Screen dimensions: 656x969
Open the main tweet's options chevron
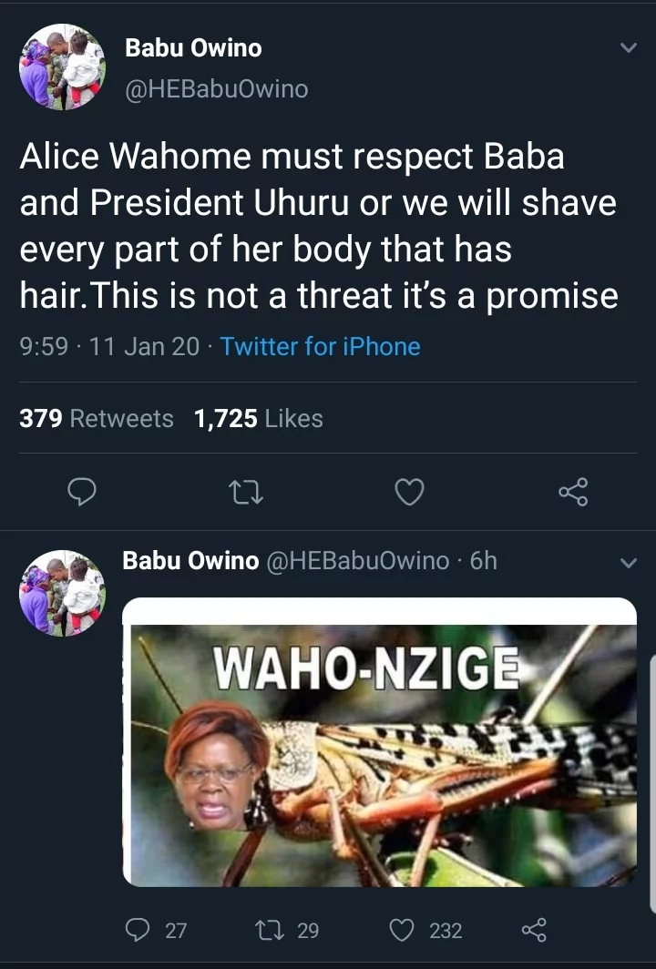(628, 48)
